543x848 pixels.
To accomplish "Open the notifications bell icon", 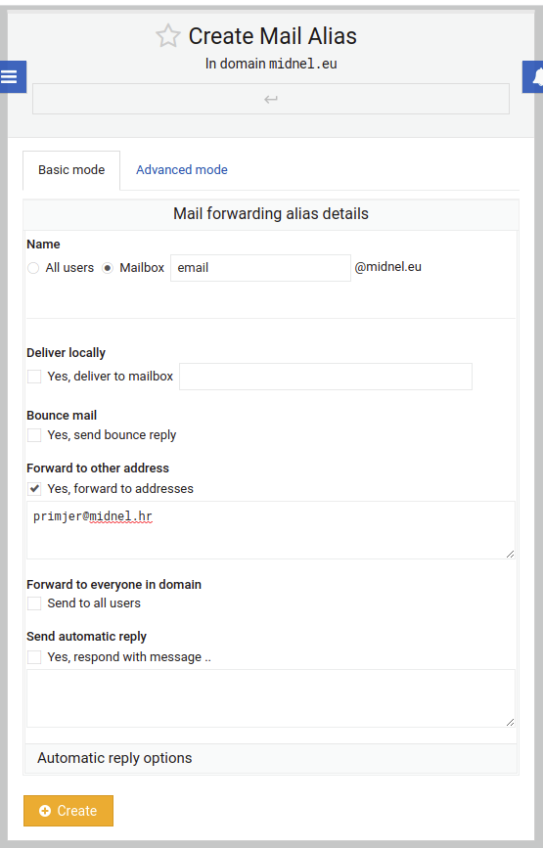I will 534,77.
